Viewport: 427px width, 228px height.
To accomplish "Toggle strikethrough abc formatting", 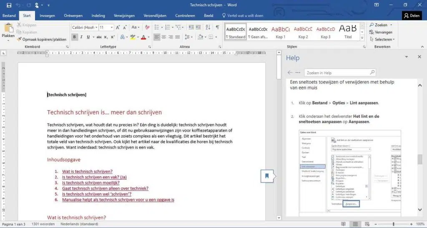I will point(99,37).
